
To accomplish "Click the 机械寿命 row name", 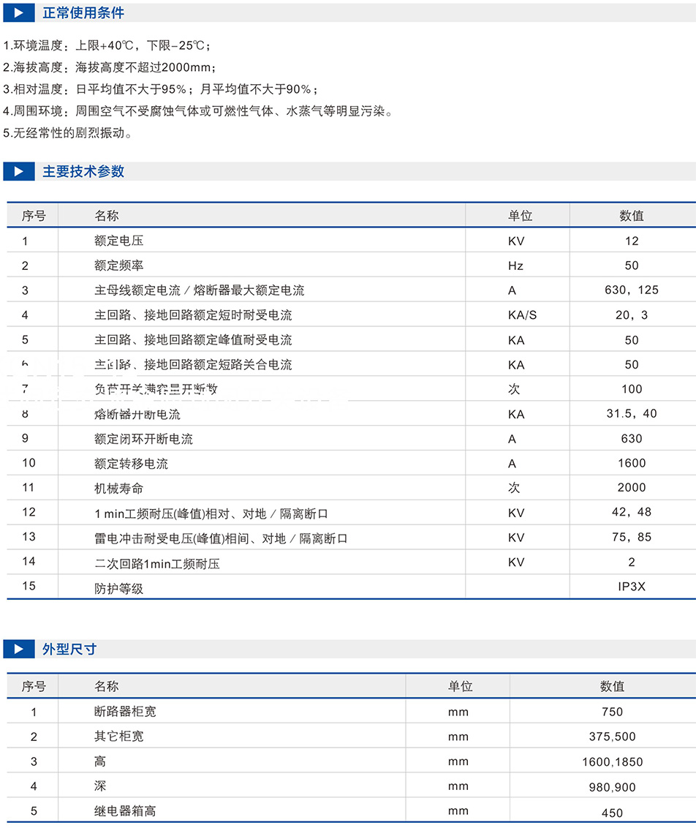I will click(x=114, y=489).
